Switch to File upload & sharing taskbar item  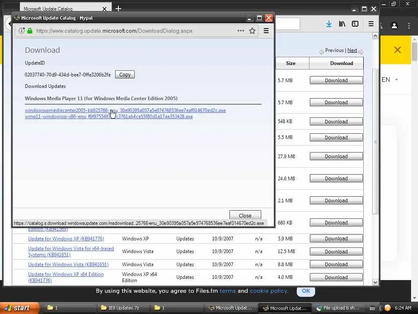pos(339,308)
